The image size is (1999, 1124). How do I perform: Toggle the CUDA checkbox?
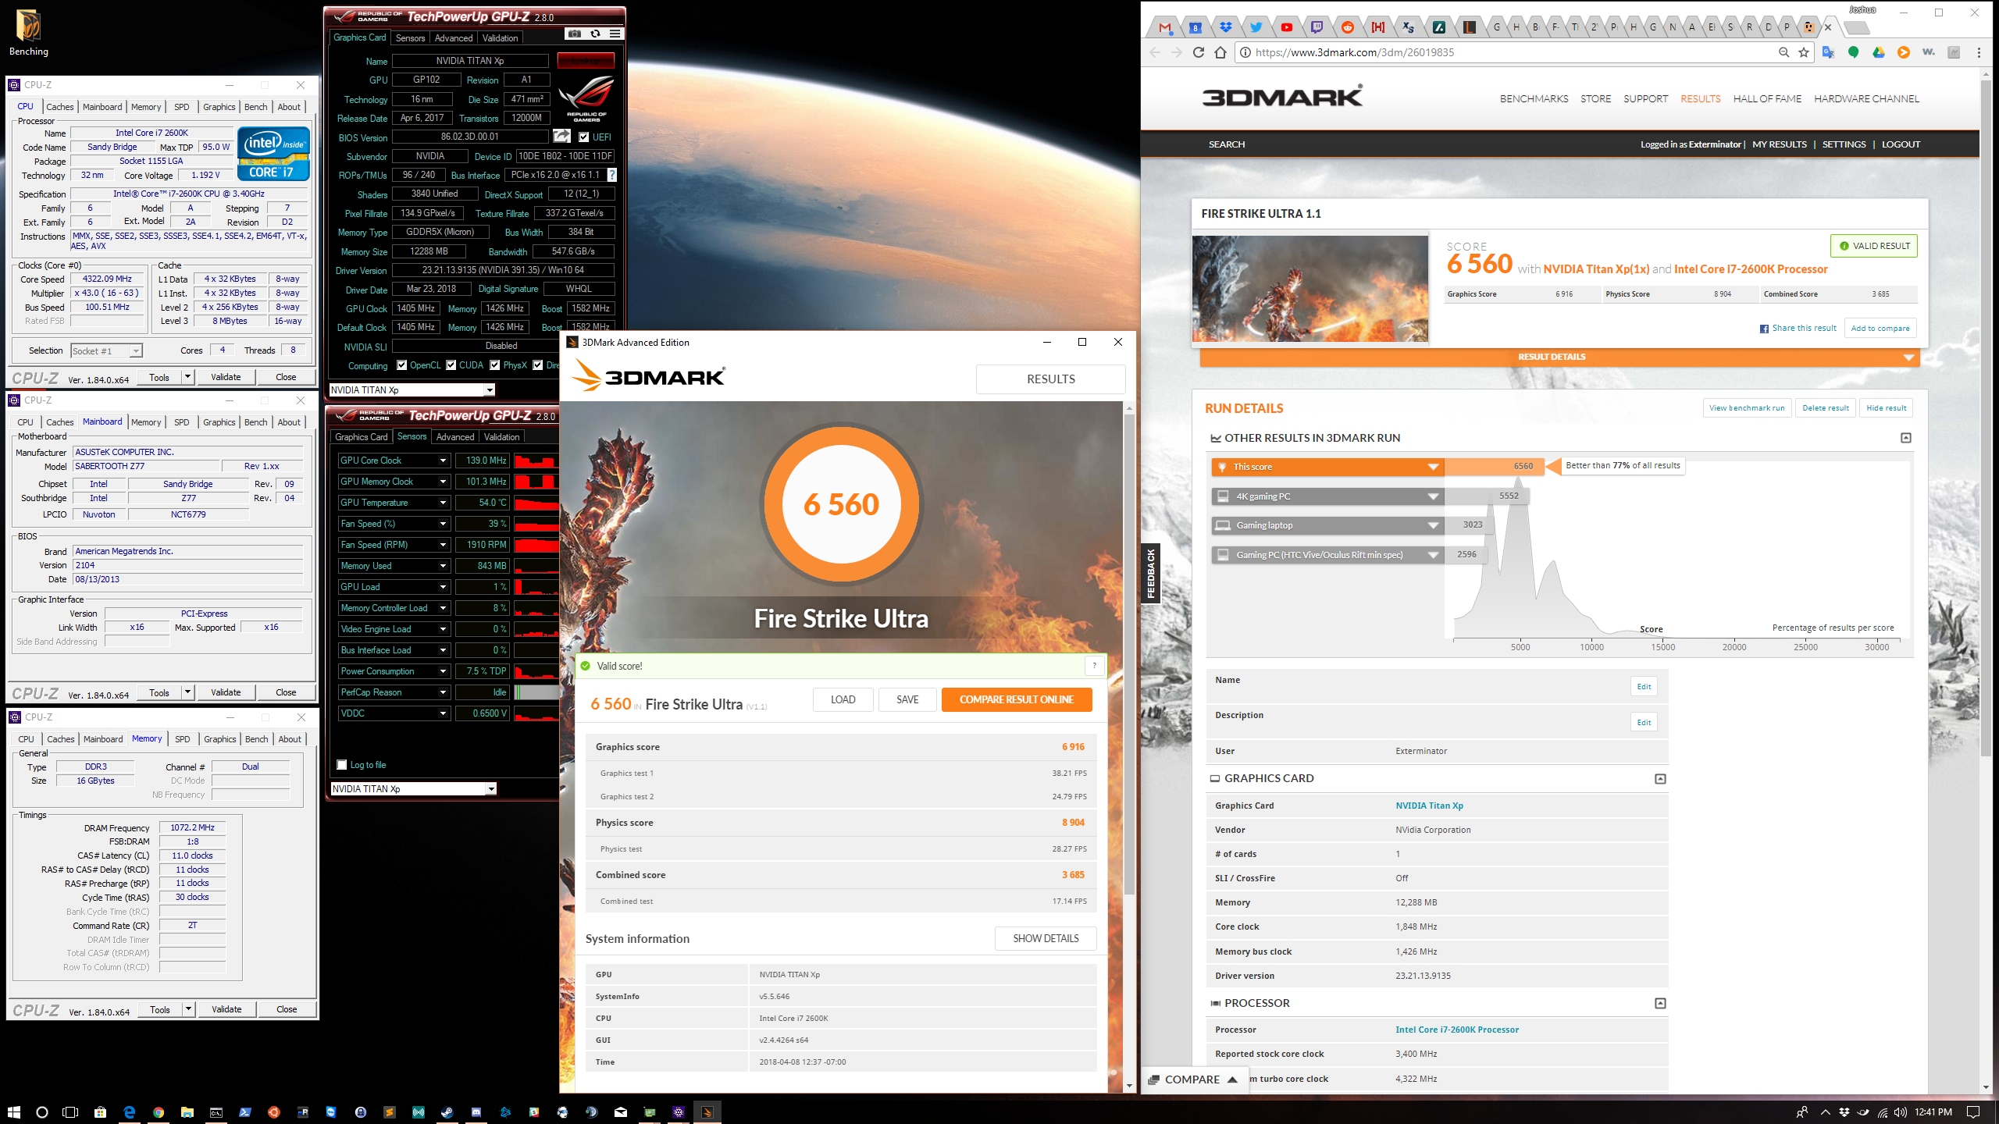click(451, 365)
